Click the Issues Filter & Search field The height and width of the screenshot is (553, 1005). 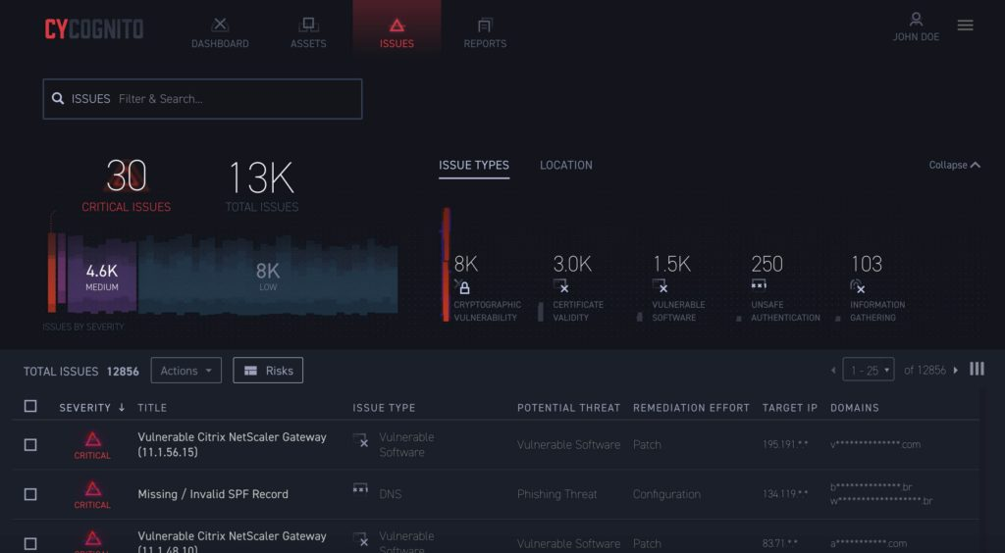point(202,99)
